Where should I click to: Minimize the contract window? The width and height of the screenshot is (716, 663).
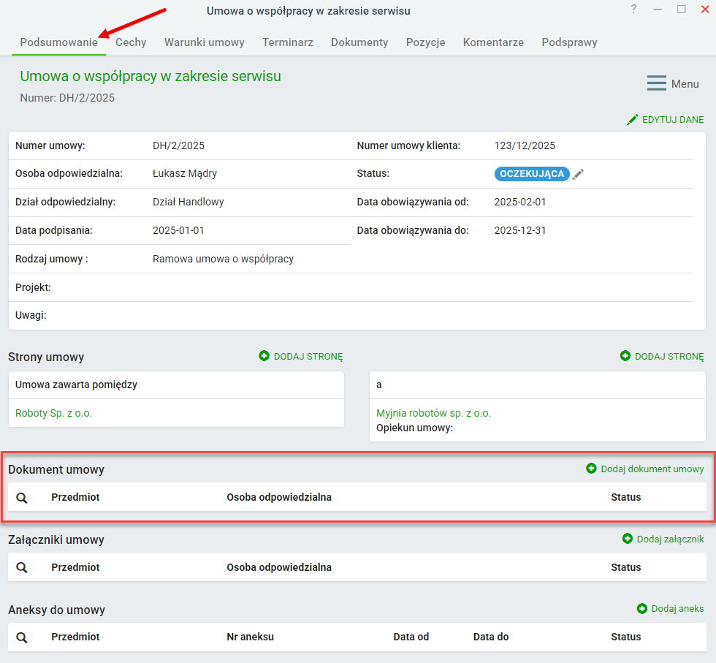pyautogui.click(x=658, y=10)
